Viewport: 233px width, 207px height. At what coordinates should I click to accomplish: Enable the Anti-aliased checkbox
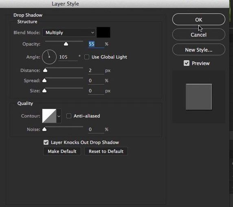[x=69, y=116]
